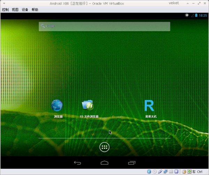Click the Google search bar
209x175 pixels.
point(104,26)
